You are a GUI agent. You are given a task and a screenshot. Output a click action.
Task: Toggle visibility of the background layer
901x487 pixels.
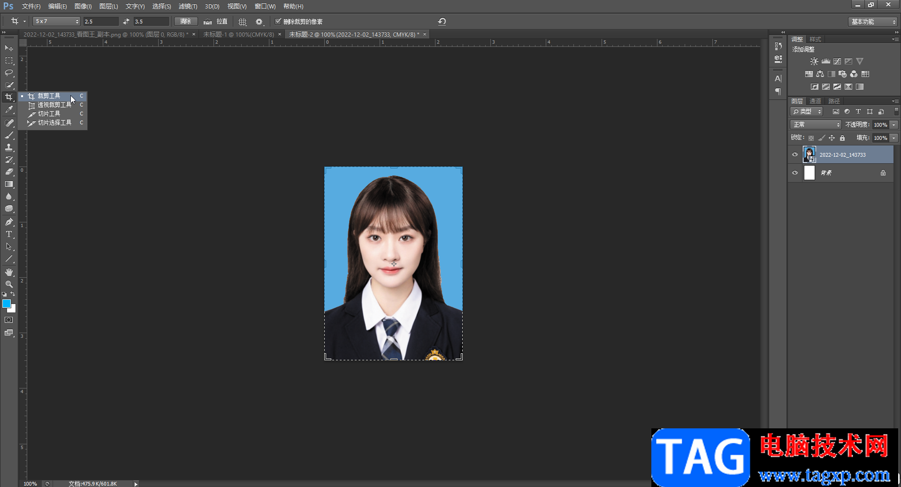(x=795, y=173)
